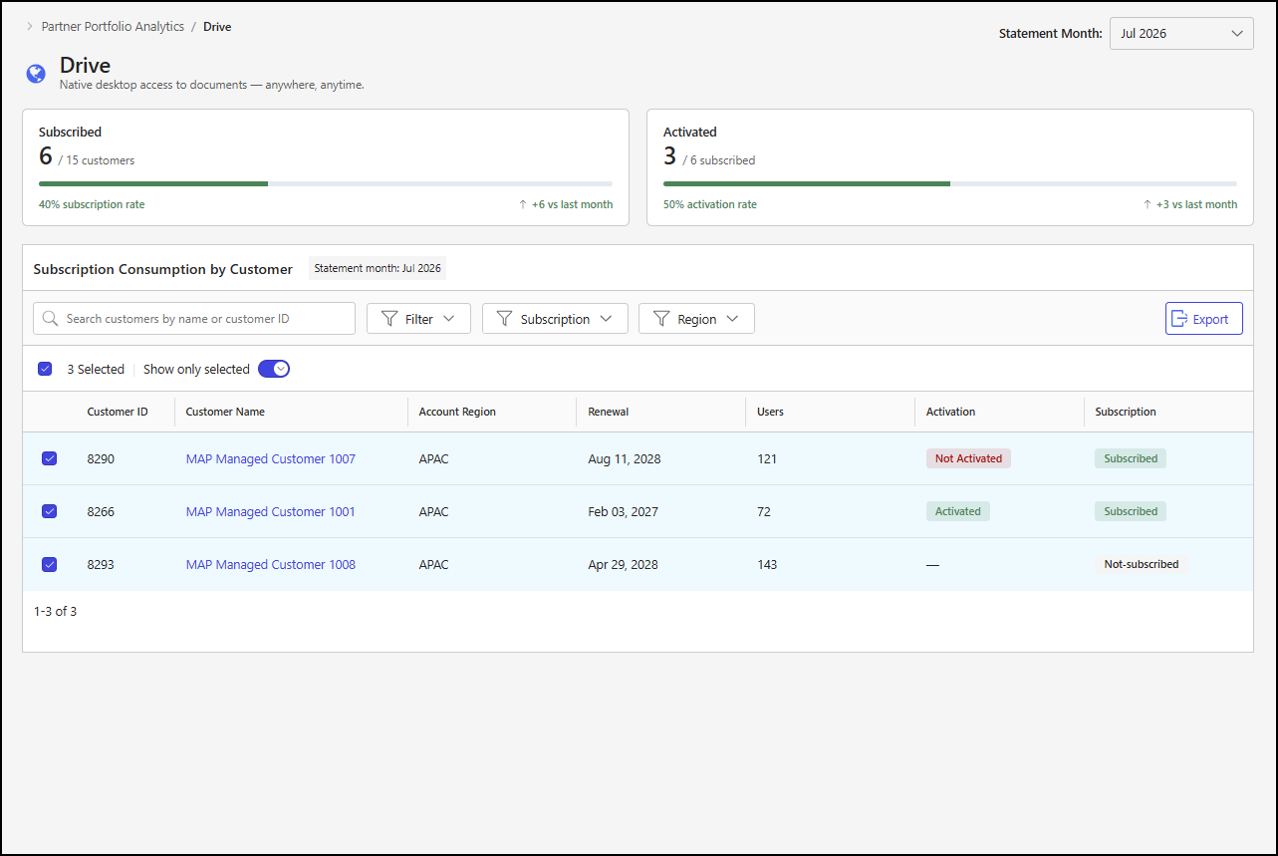1278x856 pixels.
Task: Click the Export arrow icon
Action: click(x=1179, y=319)
